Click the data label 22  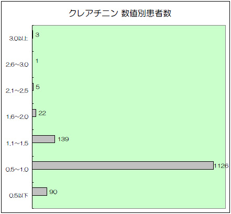(42, 113)
